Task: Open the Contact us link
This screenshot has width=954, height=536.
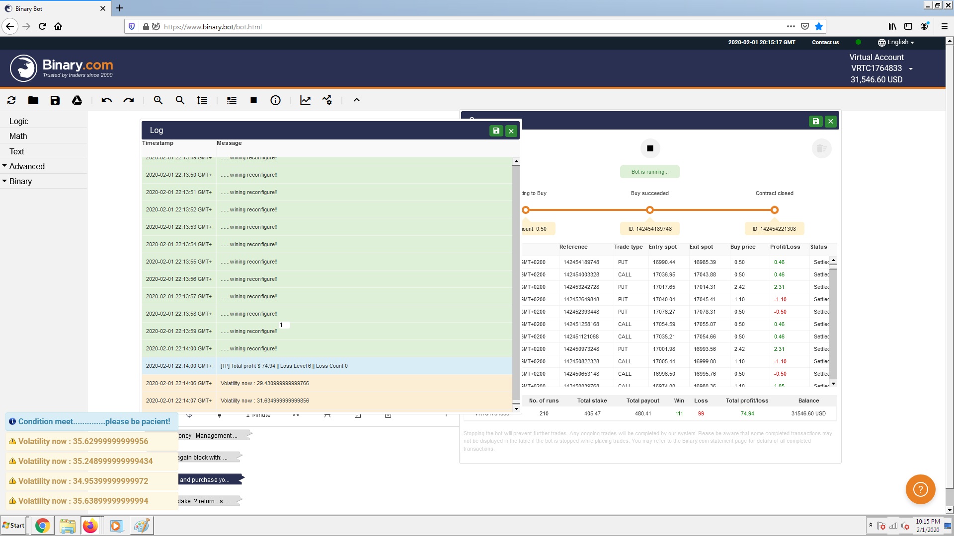Action: [825, 42]
